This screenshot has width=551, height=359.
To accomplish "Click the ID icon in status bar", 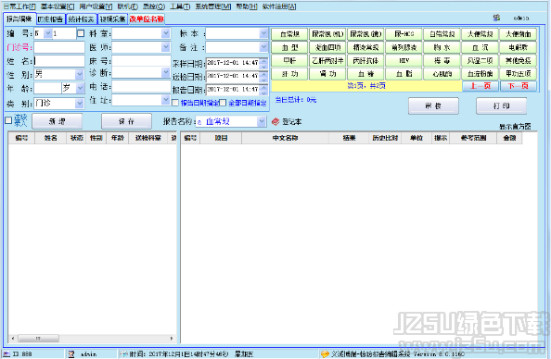I will pyautogui.click(x=6, y=354).
